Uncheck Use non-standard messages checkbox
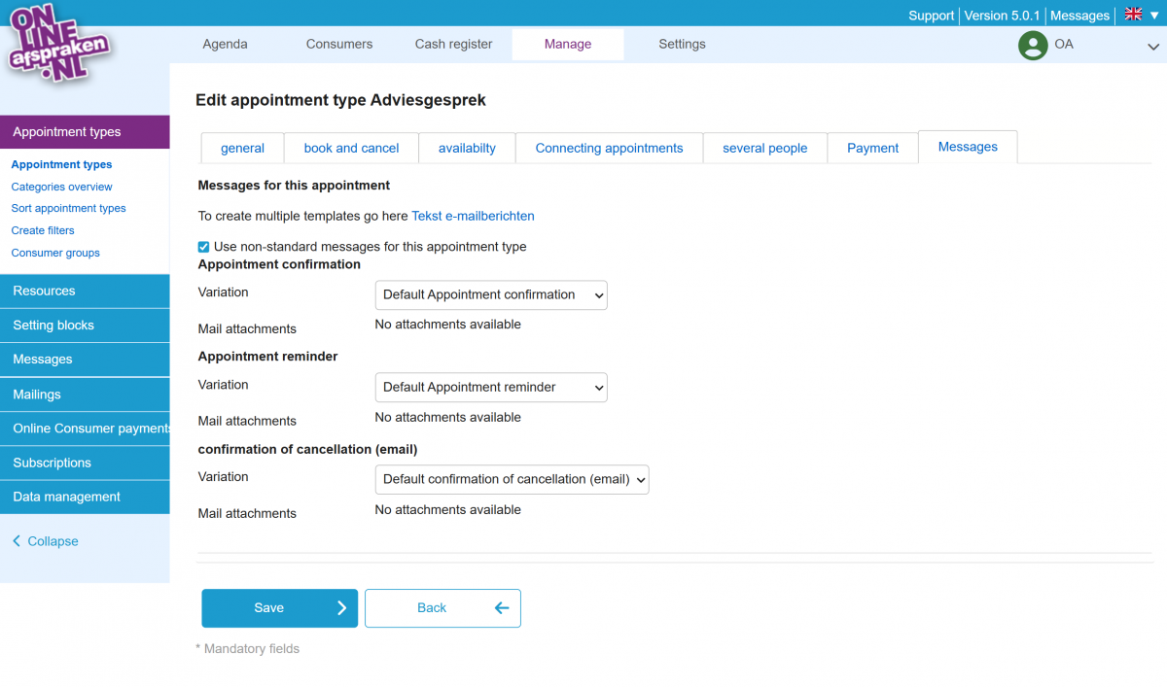The height and width of the screenshot is (687, 1167). [203, 247]
